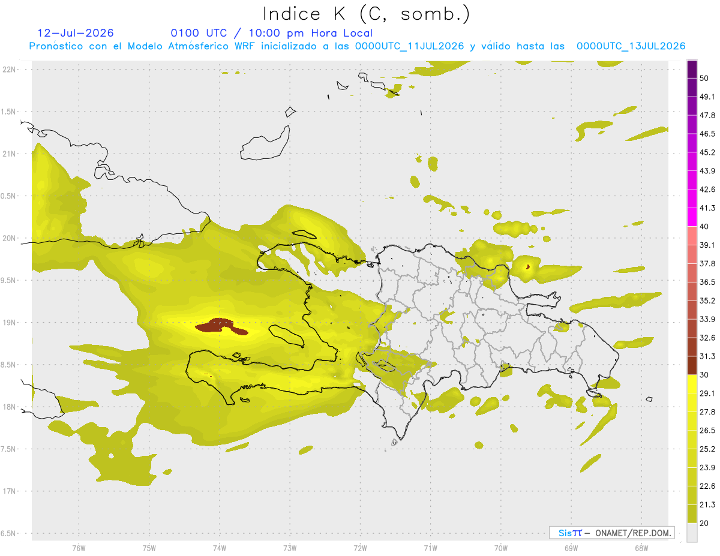Image resolution: width=720 pixels, height=556 pixels.
Task: Click the legend value '43.9'
Action: point(707,171)
